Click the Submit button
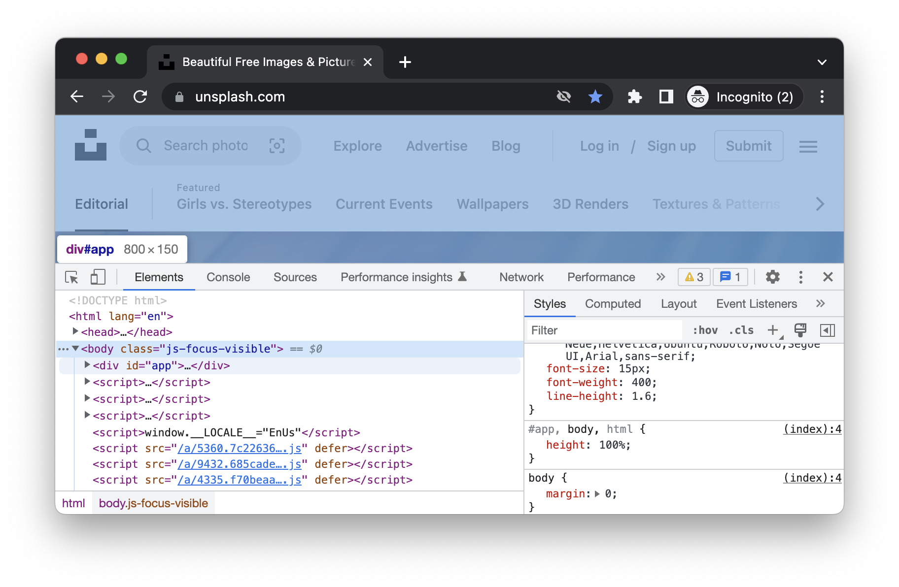This screenshot has width=899, height=587. point(748,146)
